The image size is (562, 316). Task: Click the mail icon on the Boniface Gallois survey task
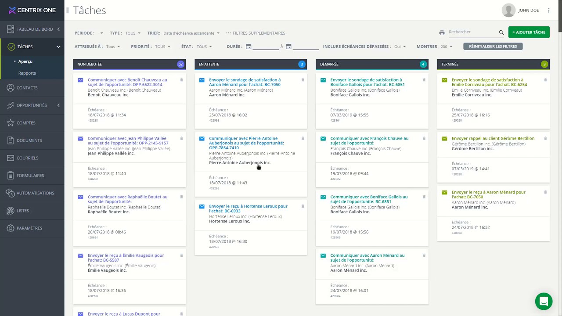point(323,80)
